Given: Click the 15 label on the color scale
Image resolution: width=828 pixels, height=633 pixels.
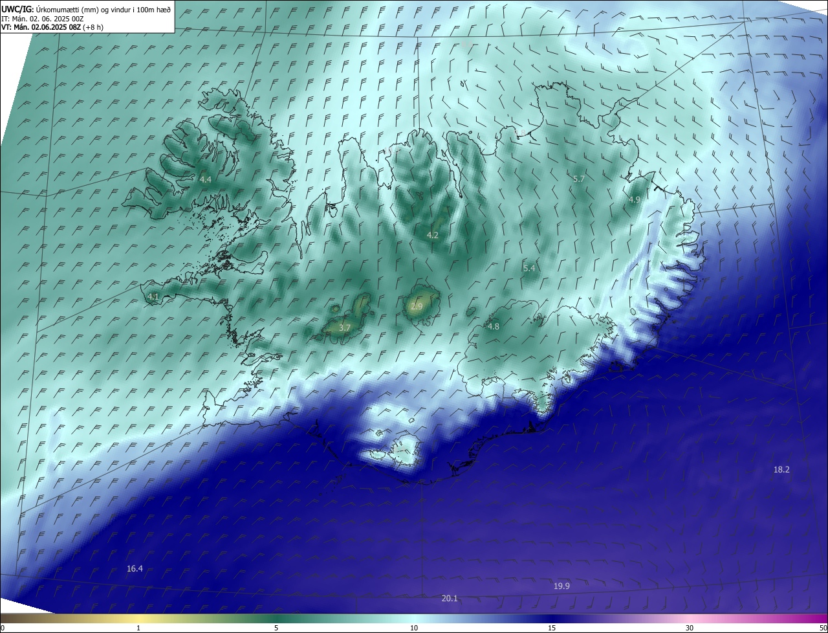Looking at the screenshot, I should [x=552, y=628].
